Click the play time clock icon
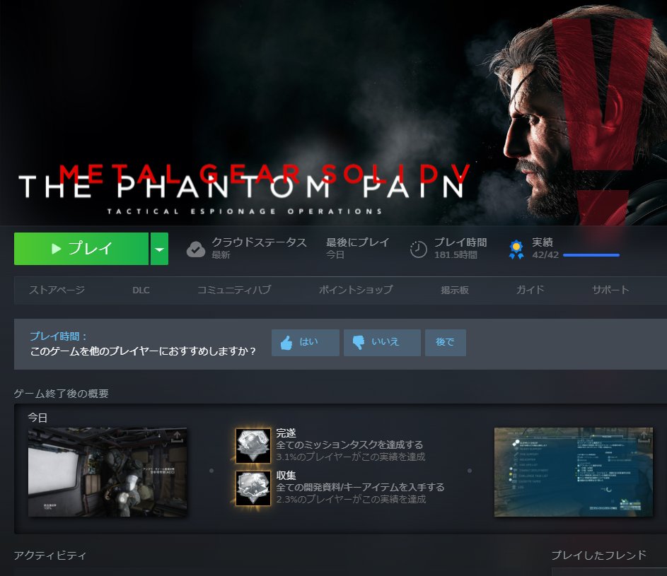Image resolution: width=667 pixels, height=576 pixels. (418, 249)
